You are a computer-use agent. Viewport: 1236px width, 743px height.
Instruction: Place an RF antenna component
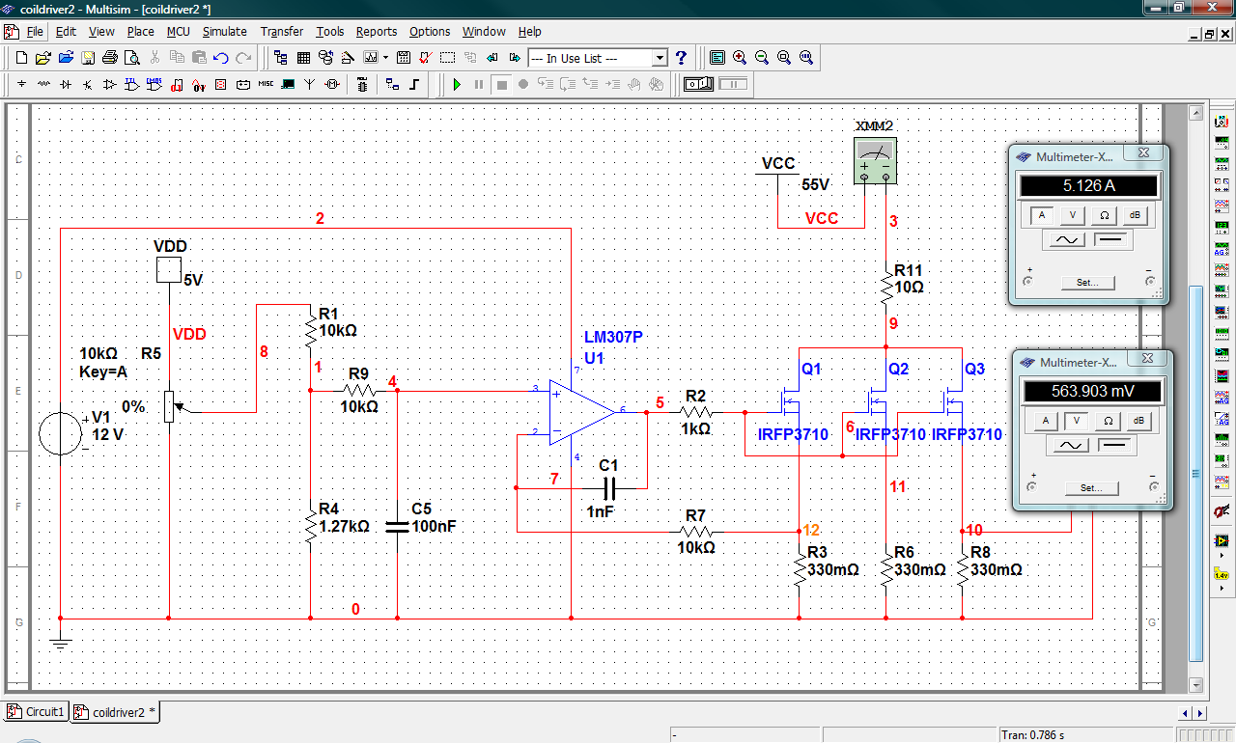[x=310, y=85]
